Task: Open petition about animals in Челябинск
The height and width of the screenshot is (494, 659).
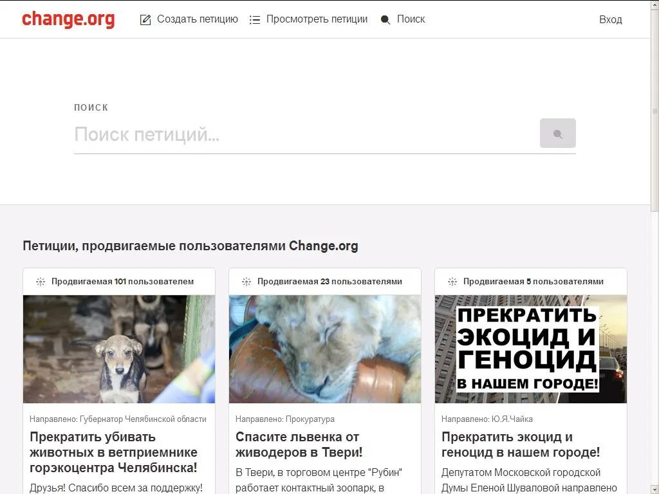Action: click(x=113, y=452)
